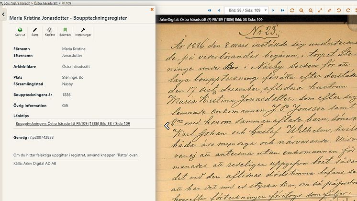Viewport: 357px width, 201px height.
Task: Click the FII:109 breadcrumb item
Action: click(67, 3)
